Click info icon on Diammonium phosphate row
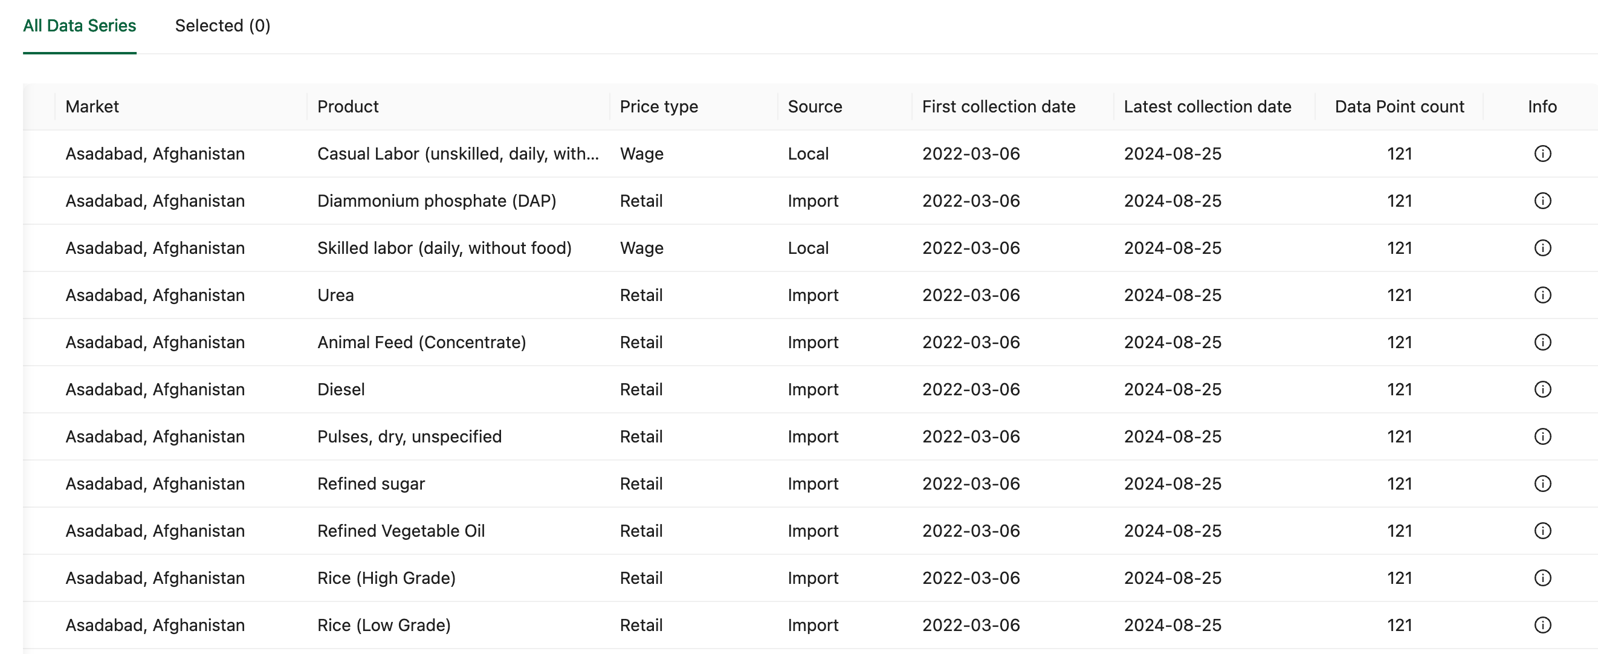Screen dimensions: 1598x654 tap(1543, 201)
